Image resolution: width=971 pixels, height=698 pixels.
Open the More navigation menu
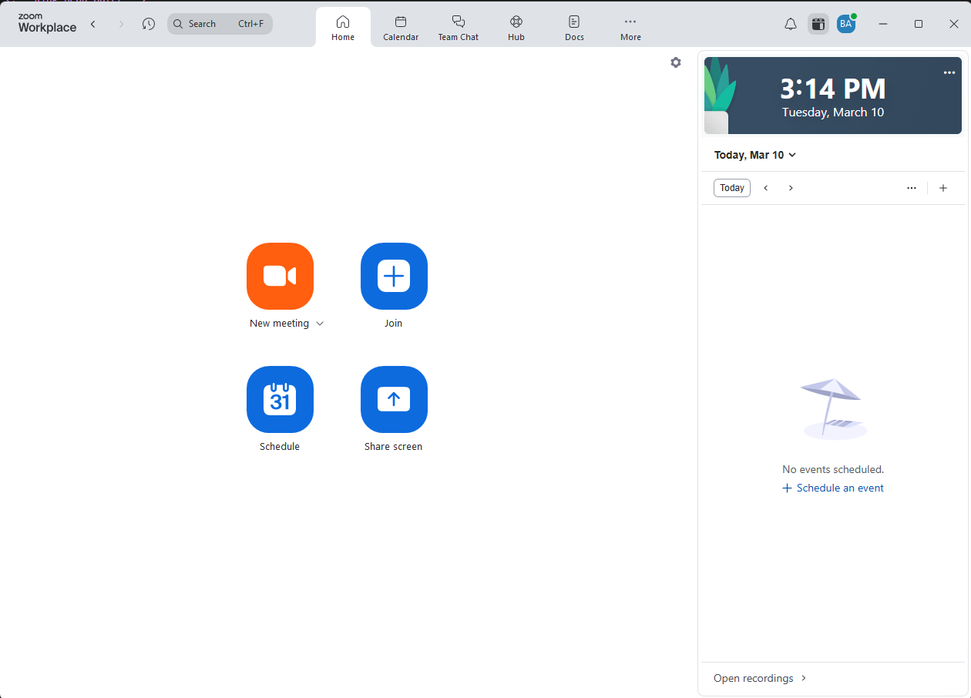coord(630,25)
